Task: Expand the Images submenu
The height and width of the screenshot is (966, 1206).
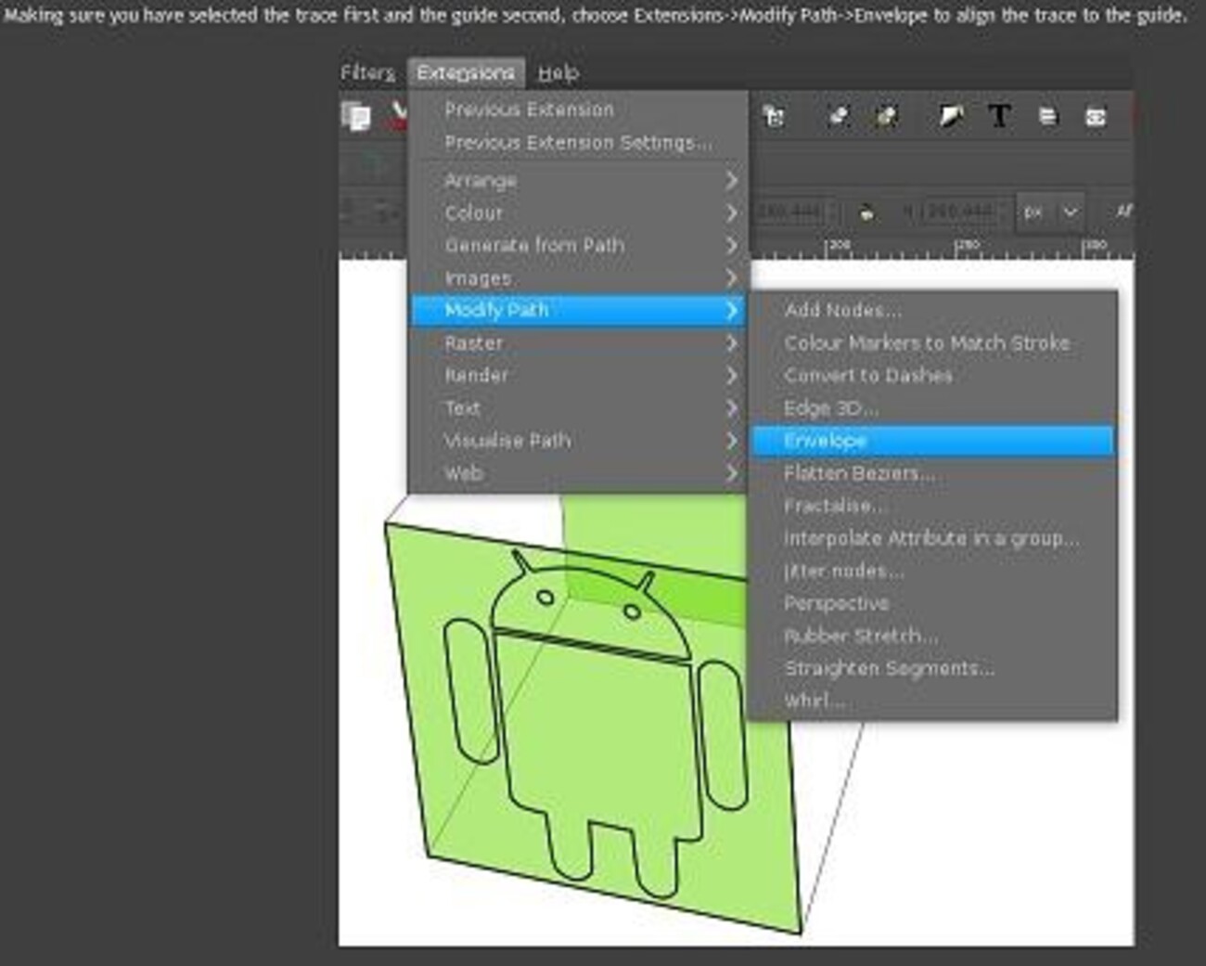Action: coord(579,277)
